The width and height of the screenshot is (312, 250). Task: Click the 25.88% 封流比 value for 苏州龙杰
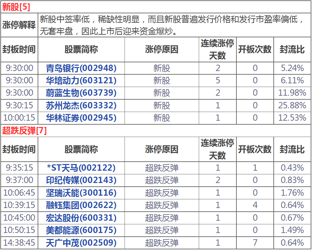[292, 105]
